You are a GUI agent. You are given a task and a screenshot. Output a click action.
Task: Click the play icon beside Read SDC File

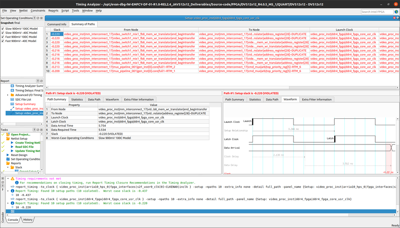point(12,147)
